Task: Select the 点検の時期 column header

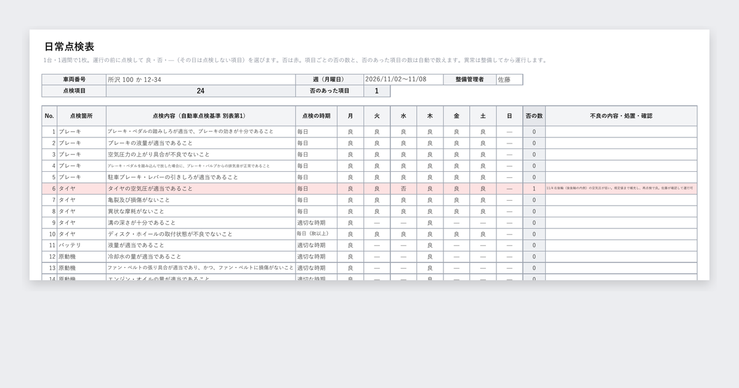Action: pyautogui.click(x=316, y=116)
